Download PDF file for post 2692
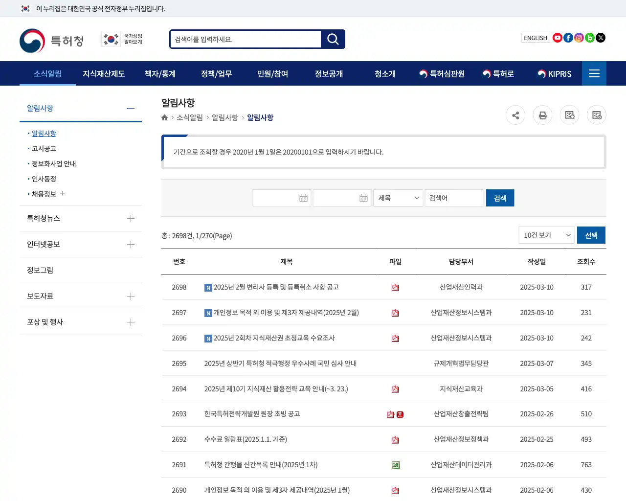This screenshot has height=501, width=626. tap(395, 440)
